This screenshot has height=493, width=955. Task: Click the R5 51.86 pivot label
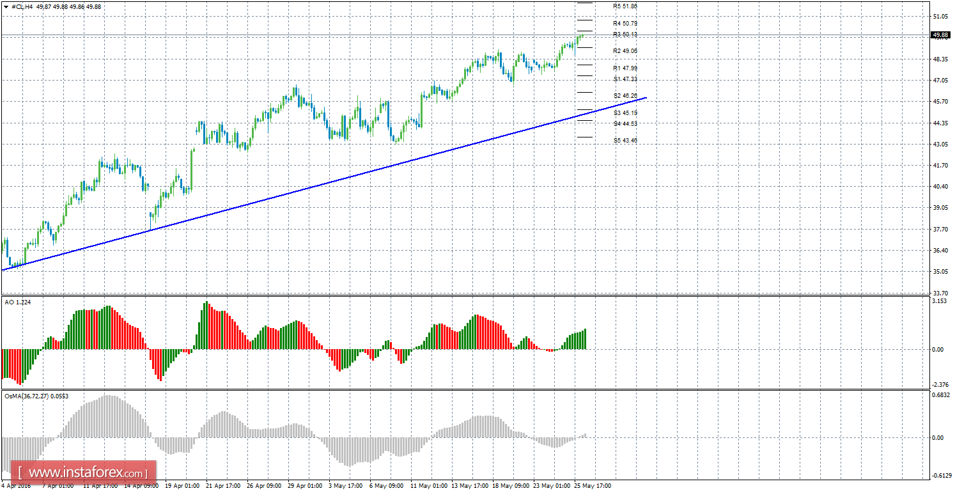pos(625,6)
